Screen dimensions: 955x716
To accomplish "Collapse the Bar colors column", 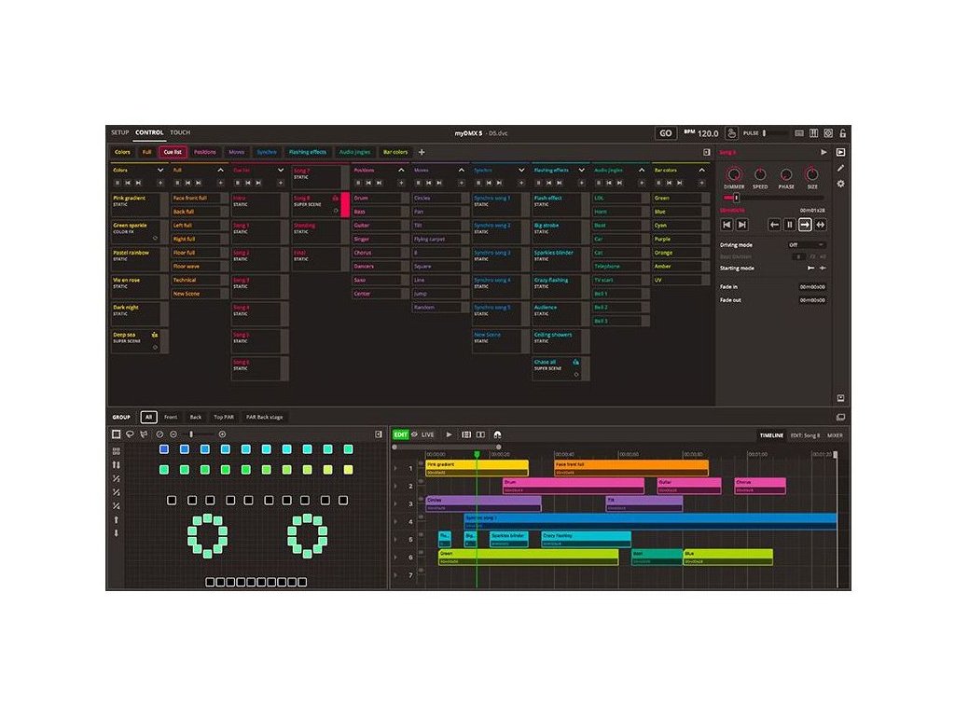I will point(703,171).
